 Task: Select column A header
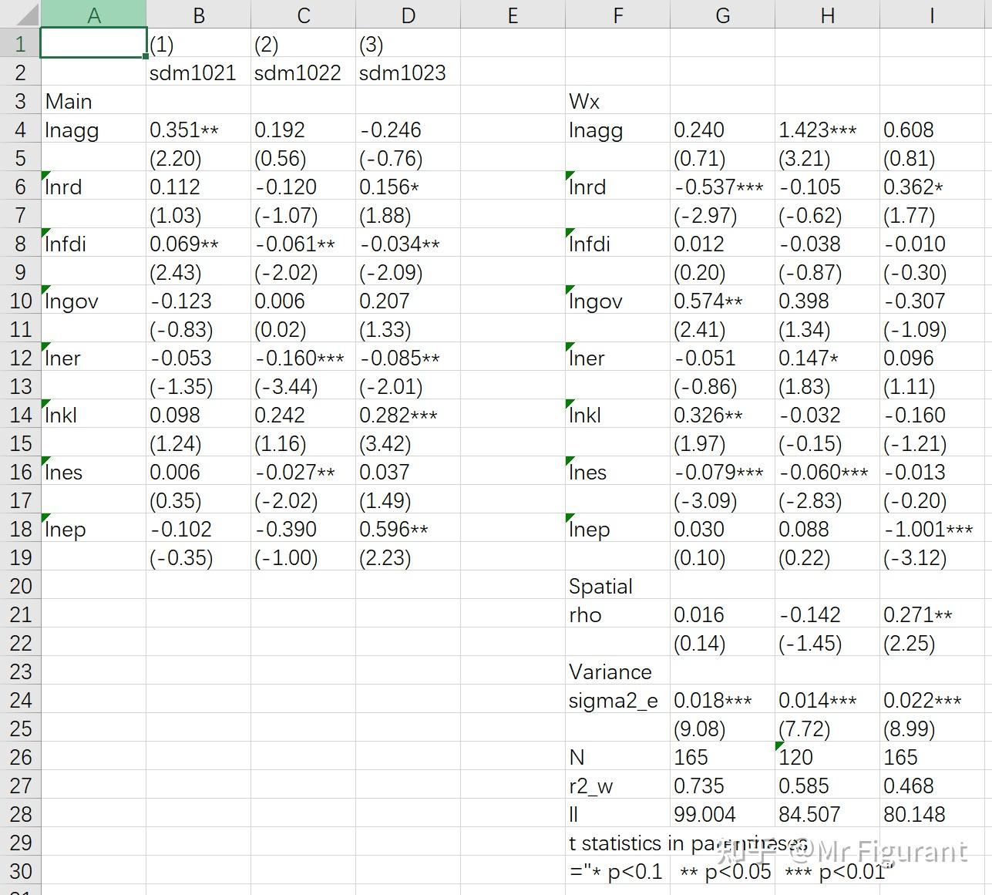pyautogui.click(x=93, y=15)
